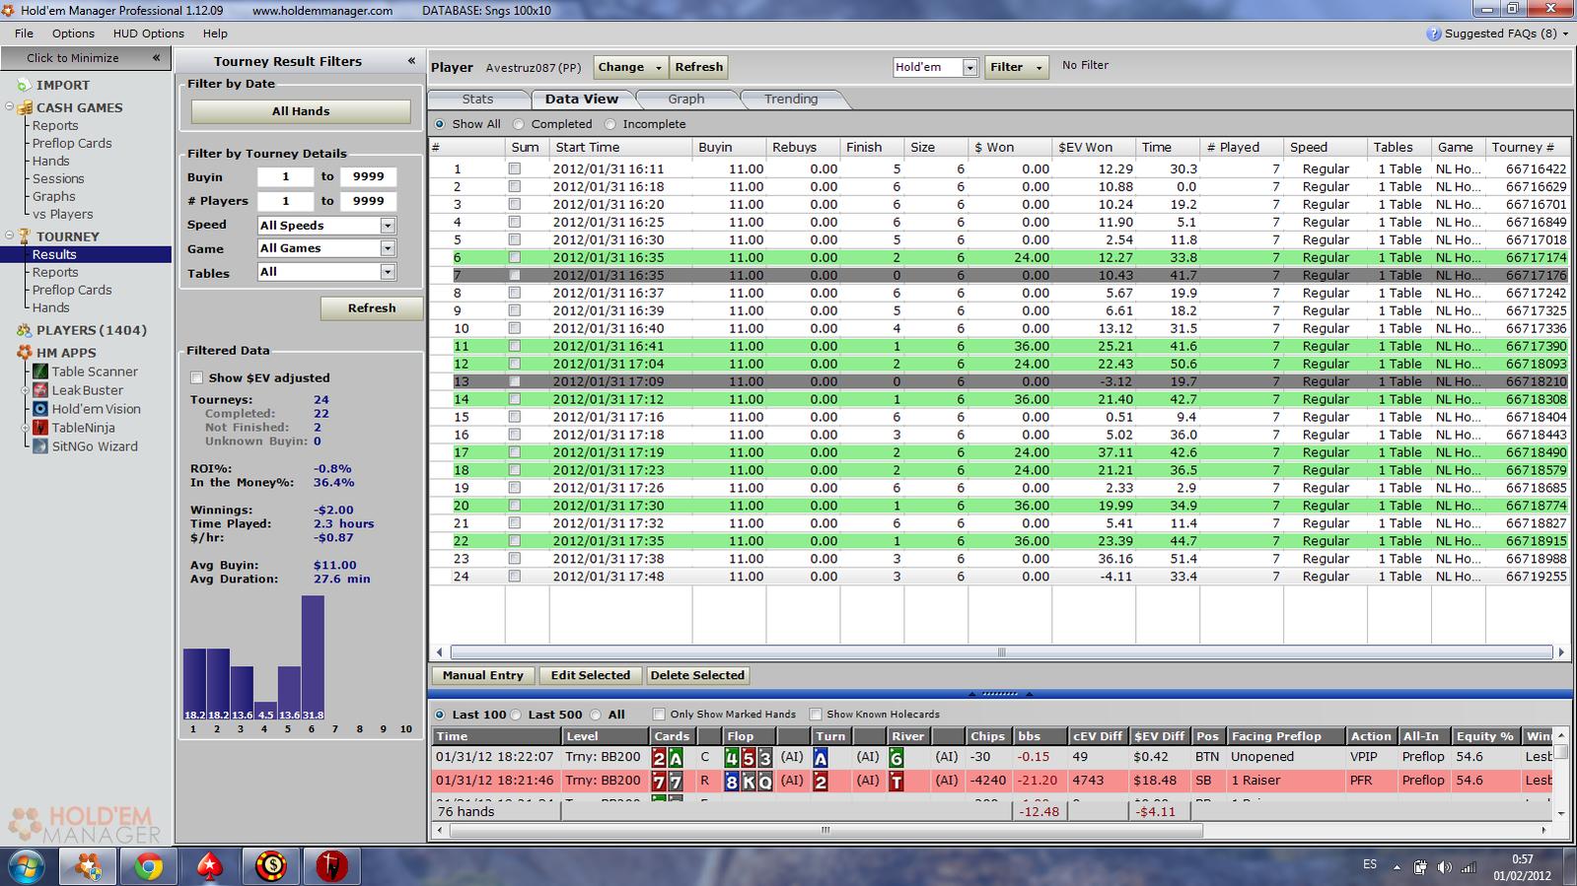
Task: Open Hold'em Manager taskbar icon
Action: tap(88, 866)
